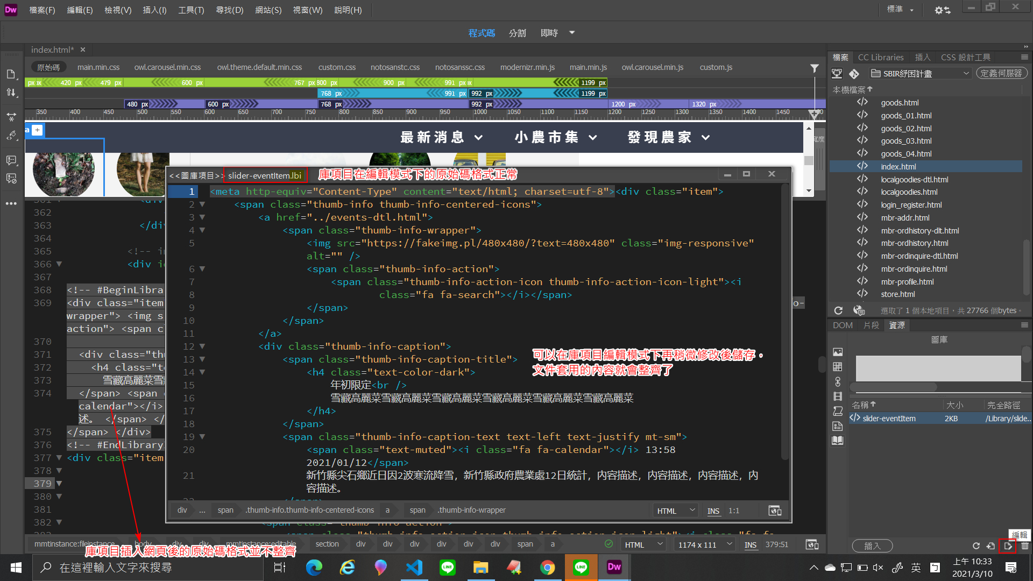Toggle INS overwrite mode in main status bar
Image resolution: width=1033 pixels, height=581 pixels.
[x=751, y=544]
